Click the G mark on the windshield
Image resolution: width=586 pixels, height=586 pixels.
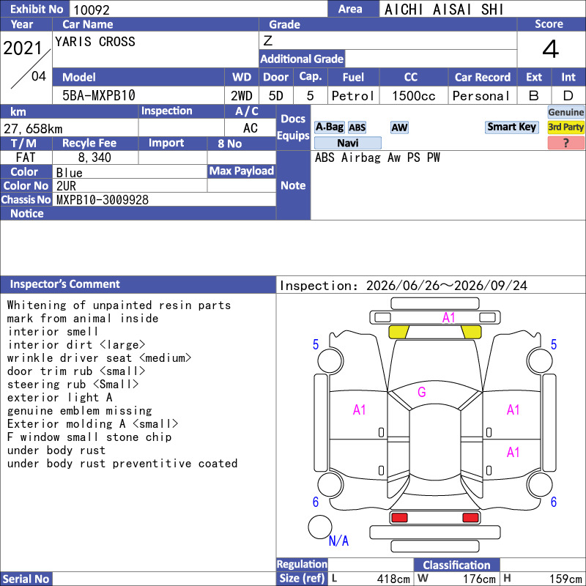[422, 392]
